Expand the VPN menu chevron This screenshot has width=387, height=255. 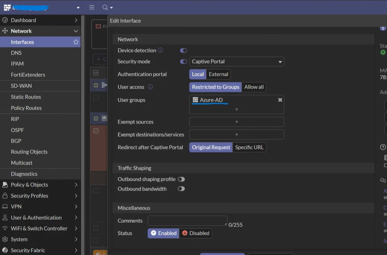[76, 206]
